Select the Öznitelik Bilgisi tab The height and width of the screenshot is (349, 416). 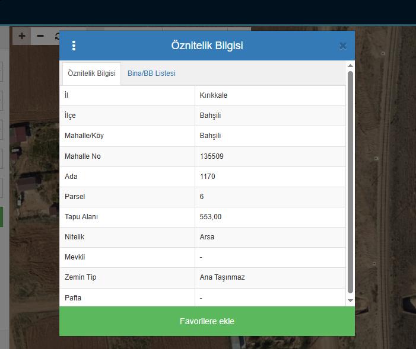pos(92,73)
